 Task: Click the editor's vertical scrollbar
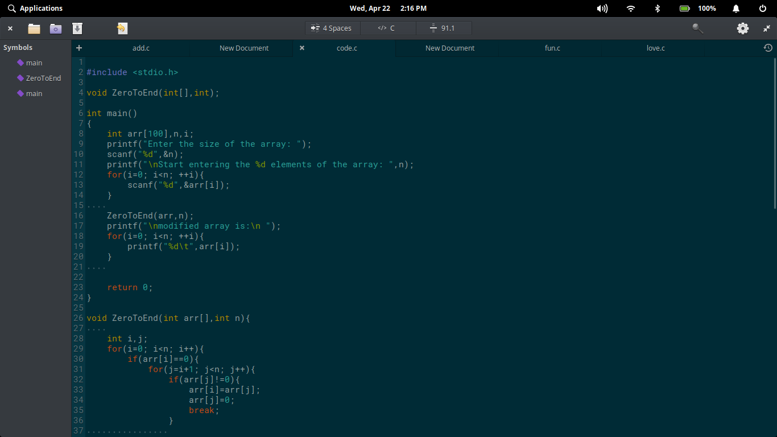(x=775, y=132)
